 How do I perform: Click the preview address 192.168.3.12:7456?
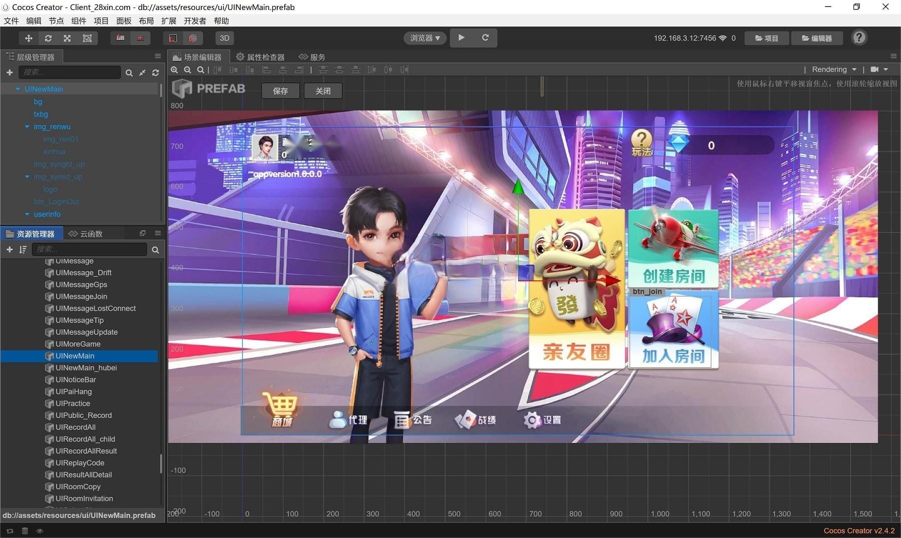685,38
